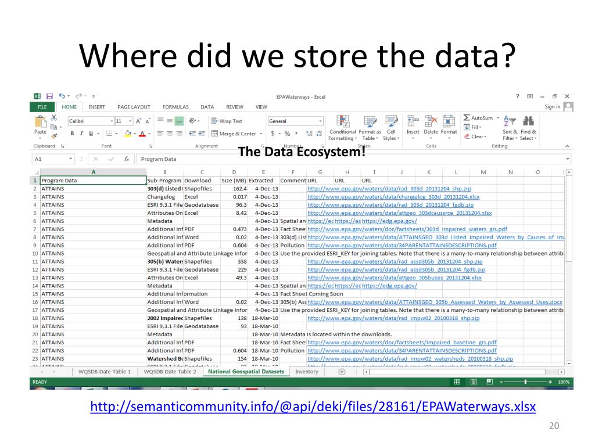The image size is (595, 446).
Task: Open the Merge & Center dropdown arrow
Action: (261, 134)
